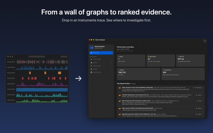Click severity bars icon for 'Action Callbacks' finding
The image size is (213, 133).
[x=120, y=114]
